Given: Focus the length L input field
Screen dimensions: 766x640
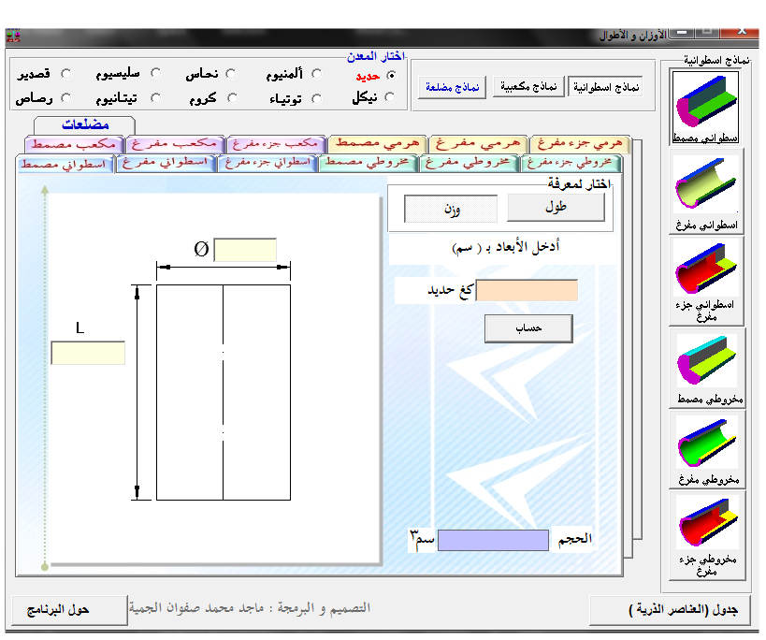Looking at the screenshot, I should click(x=88, y=353).
